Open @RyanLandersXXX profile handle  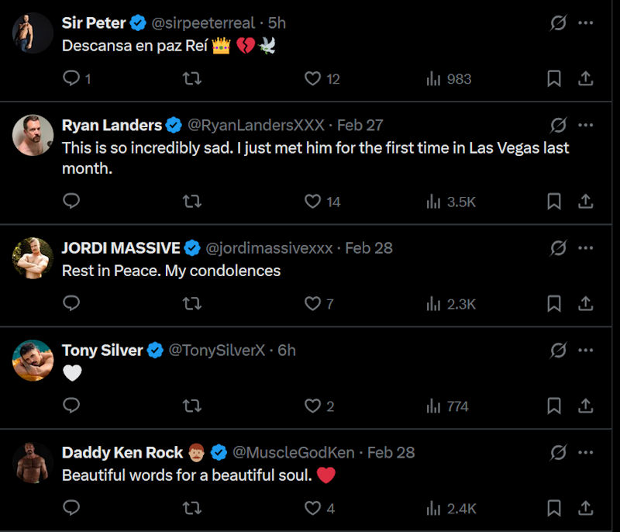click(257, 125)
